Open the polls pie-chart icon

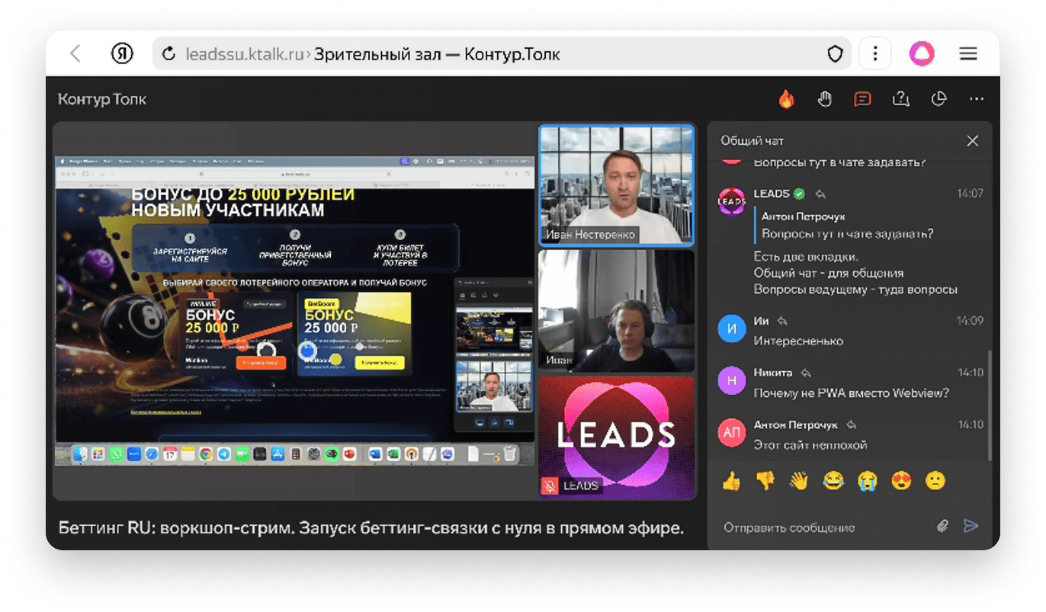[x=939, y=99]
